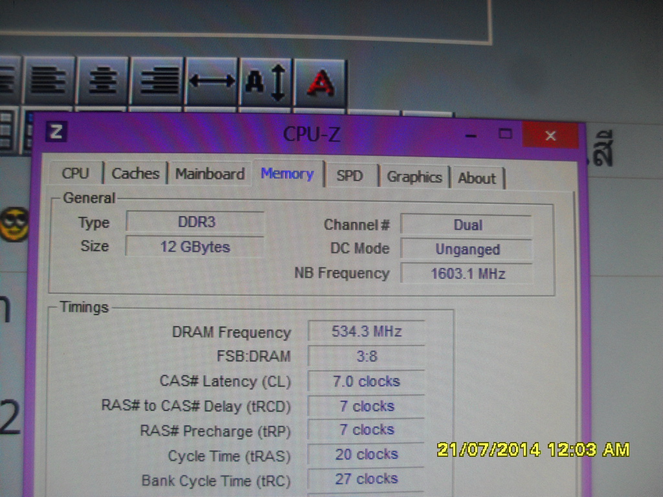Open the Graphics tab
Image resolution: width=663 pixels, height=497 pixels.
click(414, 177)
